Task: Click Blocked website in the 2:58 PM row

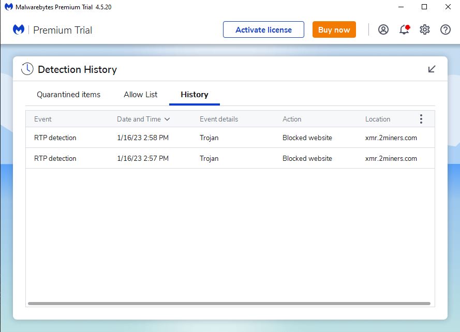Action: point(307,138)
